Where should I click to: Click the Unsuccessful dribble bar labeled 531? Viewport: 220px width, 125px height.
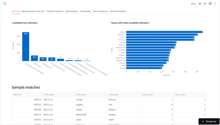tap(61, 60)
